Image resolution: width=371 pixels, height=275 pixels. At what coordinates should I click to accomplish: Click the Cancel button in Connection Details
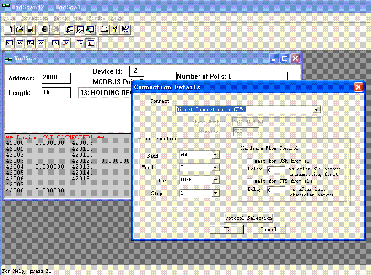point(269,229)
